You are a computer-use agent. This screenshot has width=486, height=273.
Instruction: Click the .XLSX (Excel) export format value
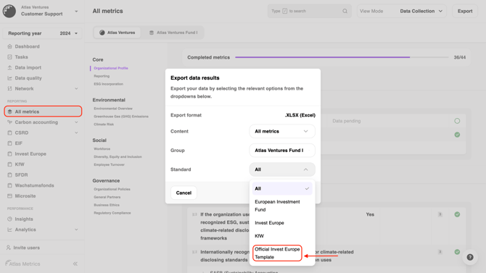click(x=300, y=115)
